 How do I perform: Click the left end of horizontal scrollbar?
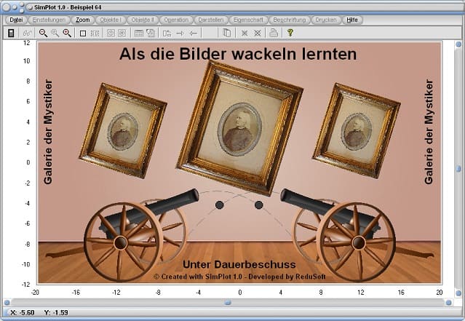coord(7,303)
